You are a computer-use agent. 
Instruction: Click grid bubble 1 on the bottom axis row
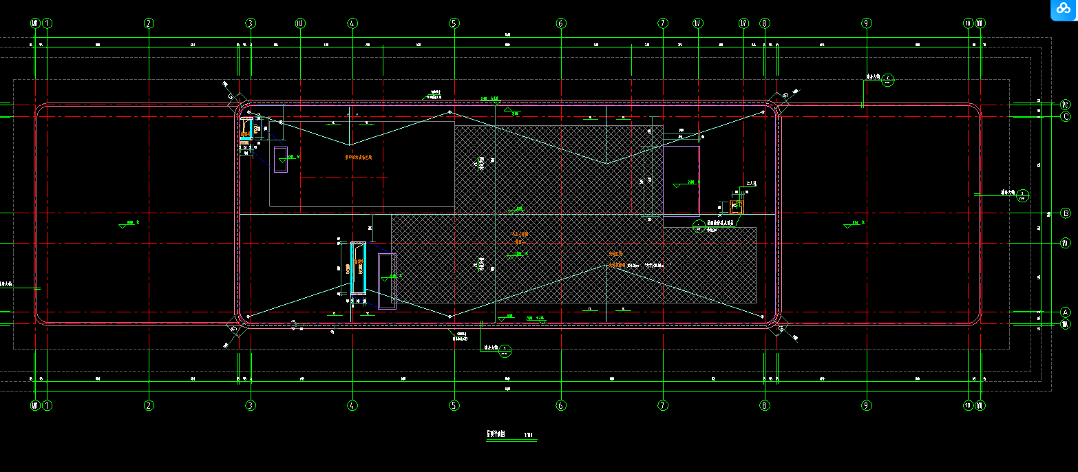[x=47, y=405]
